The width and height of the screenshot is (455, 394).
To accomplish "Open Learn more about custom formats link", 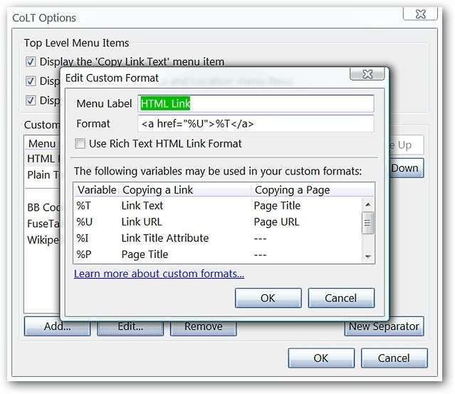I will click(x=159, y=274).
